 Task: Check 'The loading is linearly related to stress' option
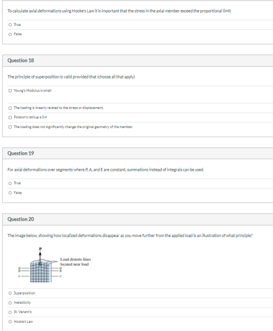(x=10, y=108)
